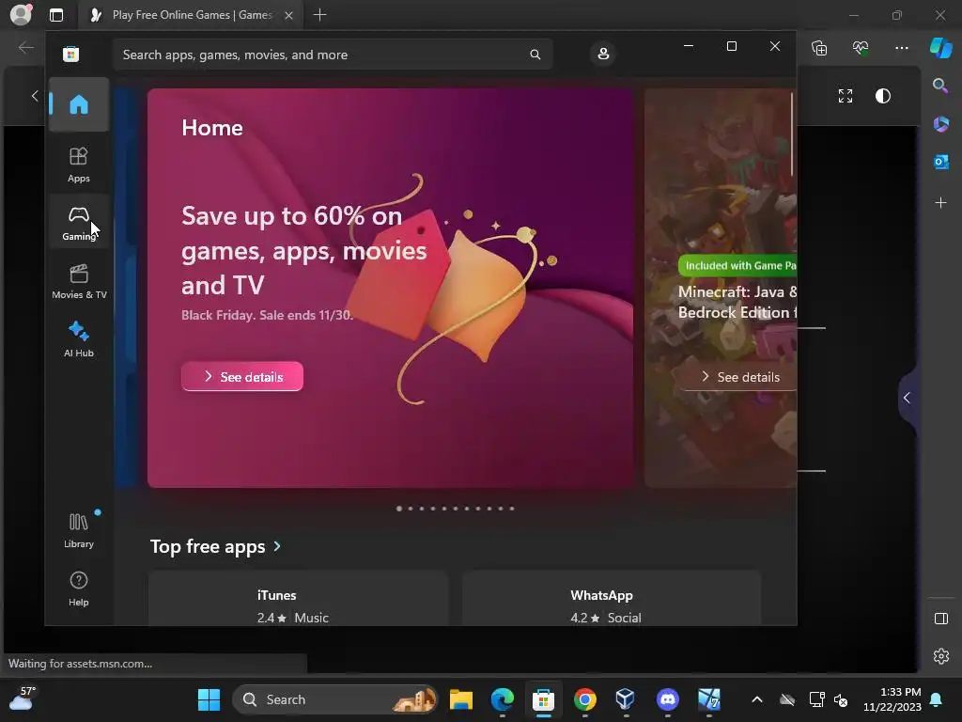Open the Gaming section in Store sidebar
962x722 pixels.
[79, 222]
